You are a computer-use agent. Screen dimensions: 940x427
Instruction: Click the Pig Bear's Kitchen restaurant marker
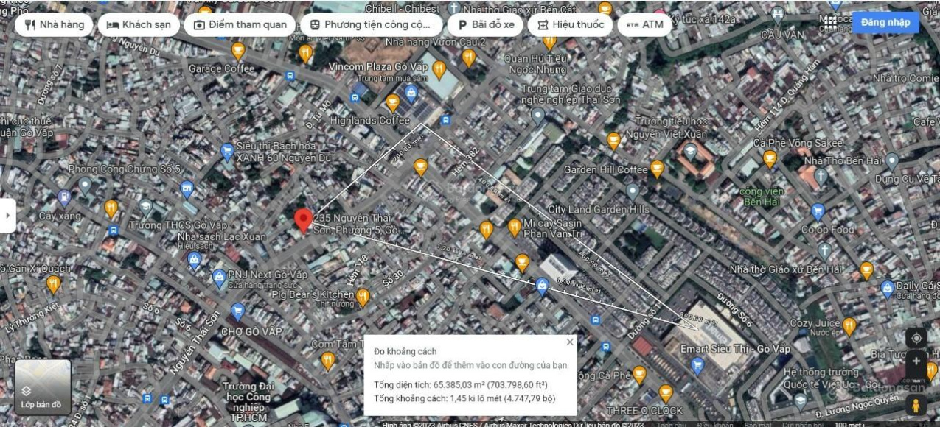point(363,297)
